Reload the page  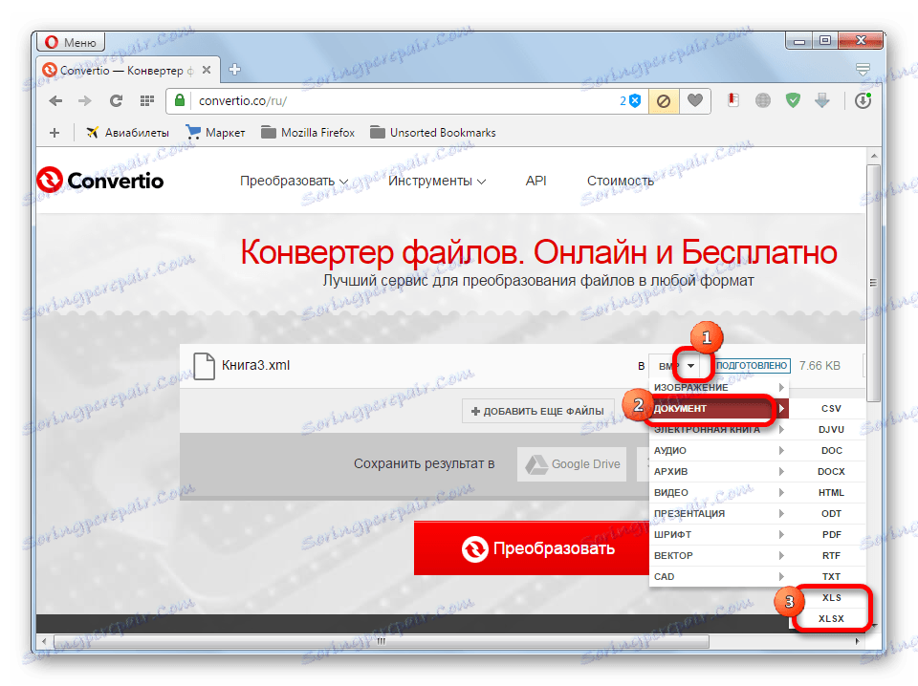pos(116,100)
